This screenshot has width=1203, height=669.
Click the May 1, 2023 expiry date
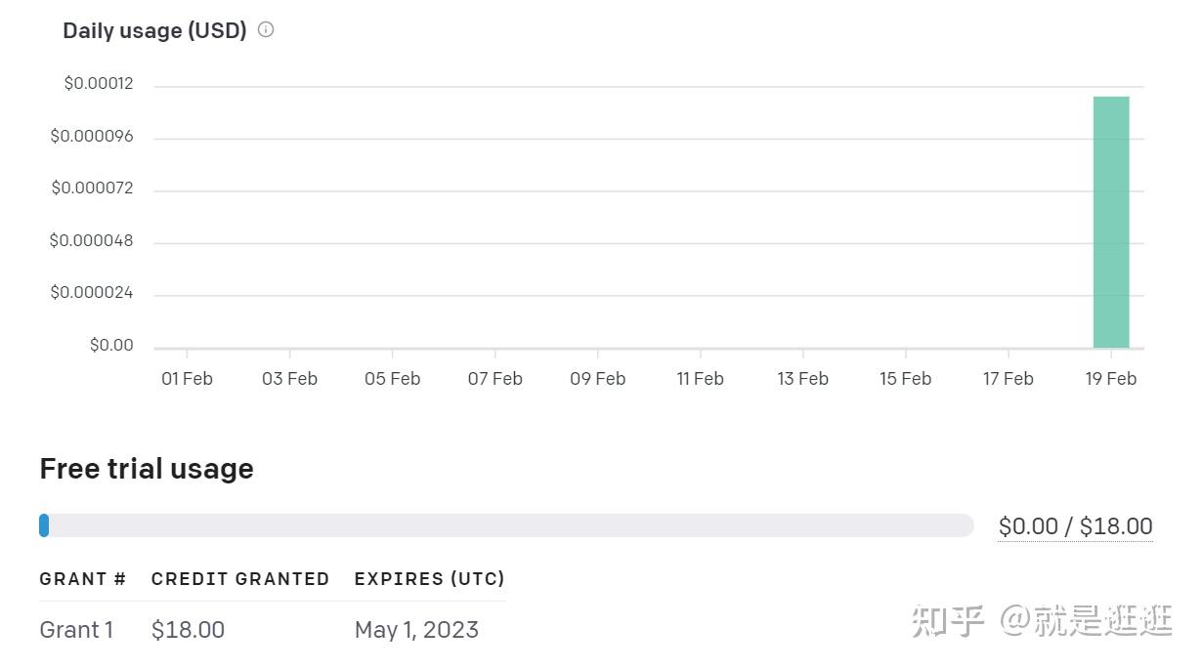(416, 630)
